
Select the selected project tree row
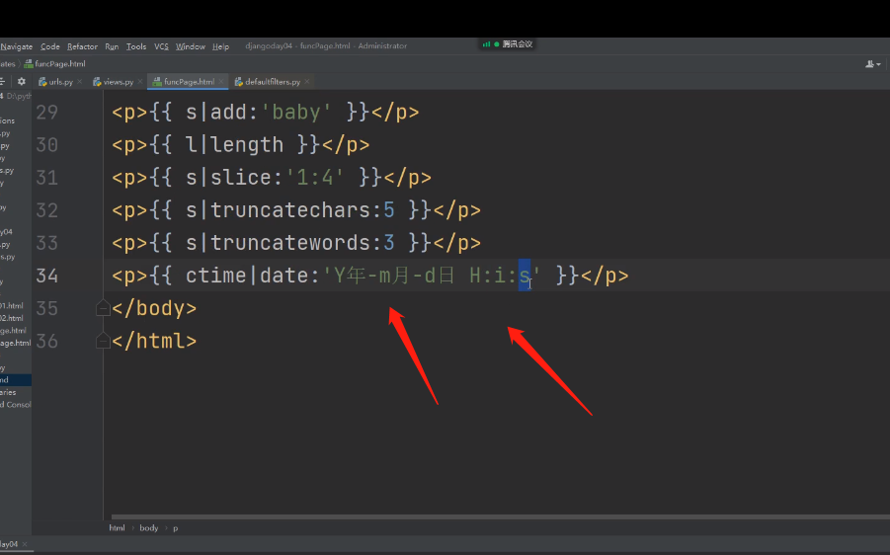click(x=16, y=379)
